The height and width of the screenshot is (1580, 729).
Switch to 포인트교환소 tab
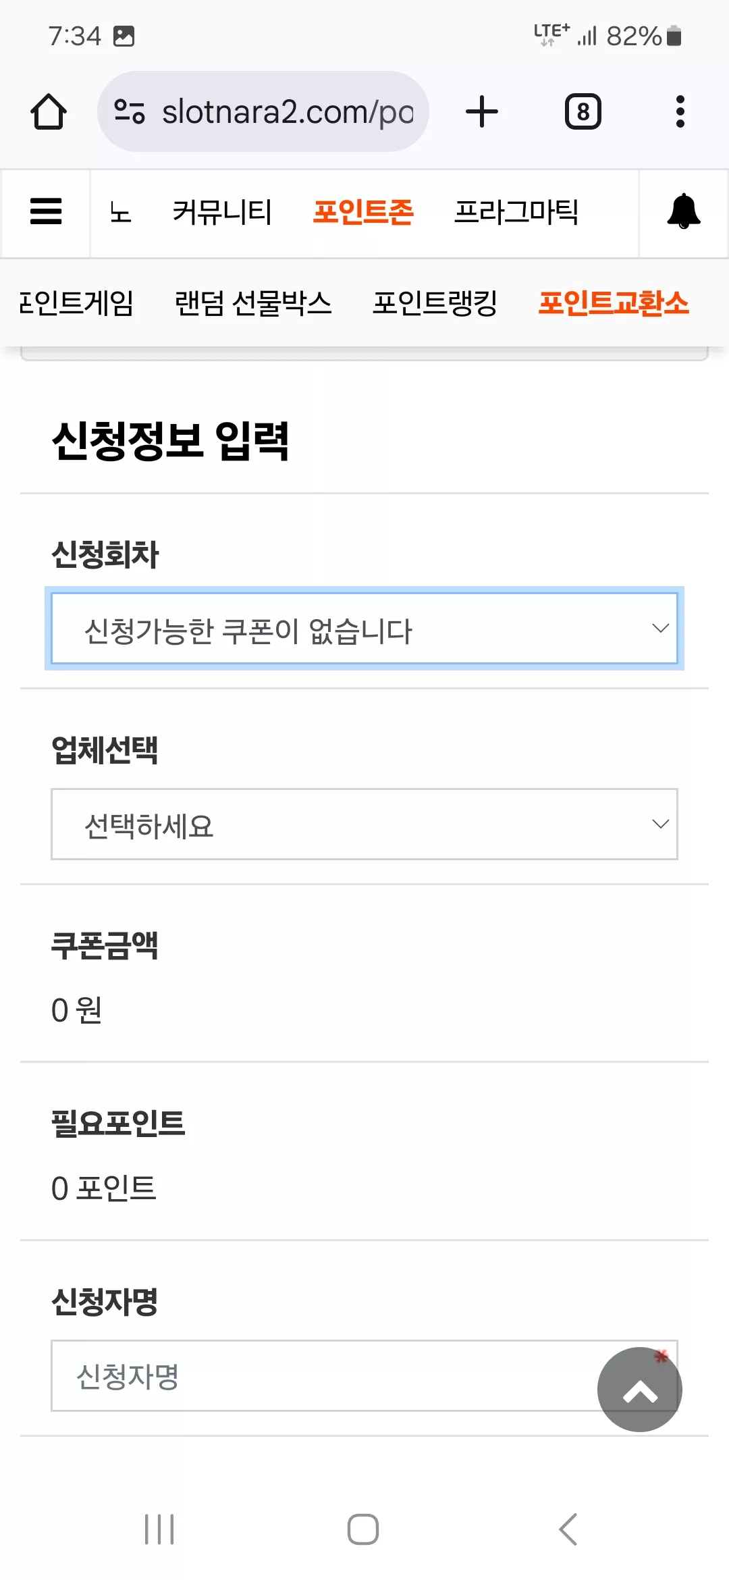click(x=614, y=302)
